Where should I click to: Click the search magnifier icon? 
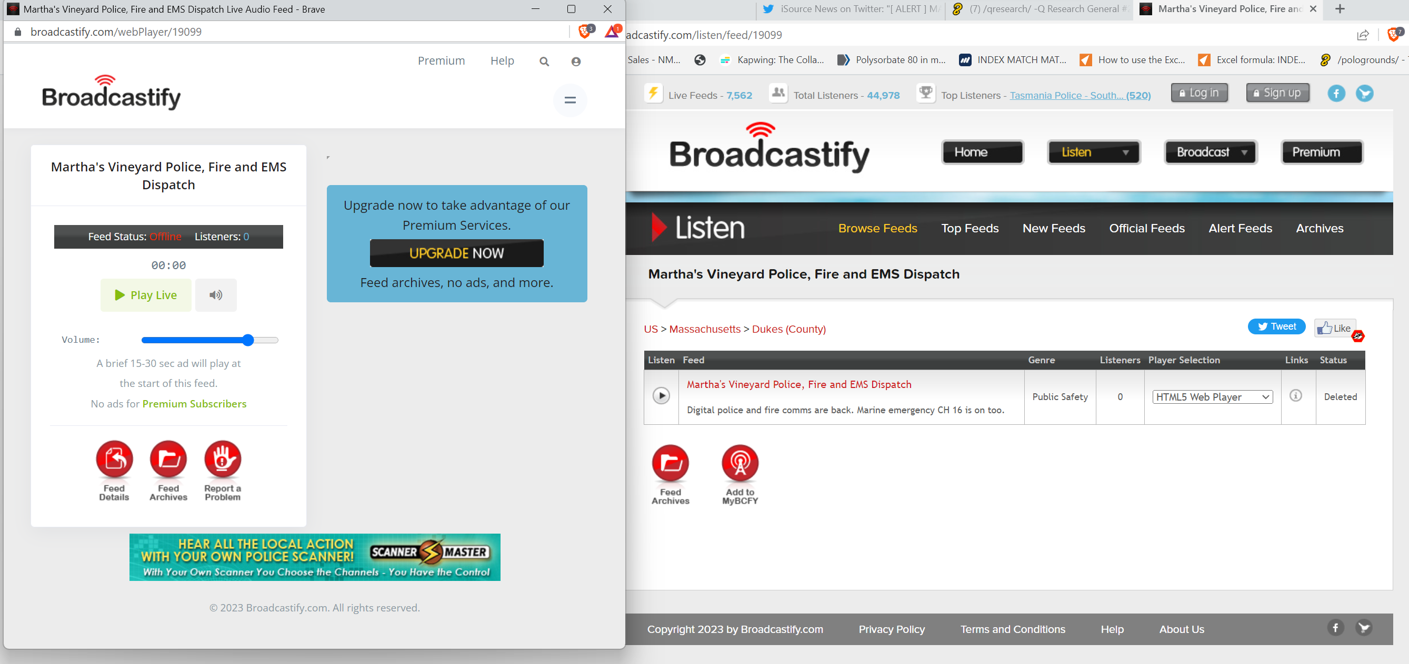tap(544, 61)
